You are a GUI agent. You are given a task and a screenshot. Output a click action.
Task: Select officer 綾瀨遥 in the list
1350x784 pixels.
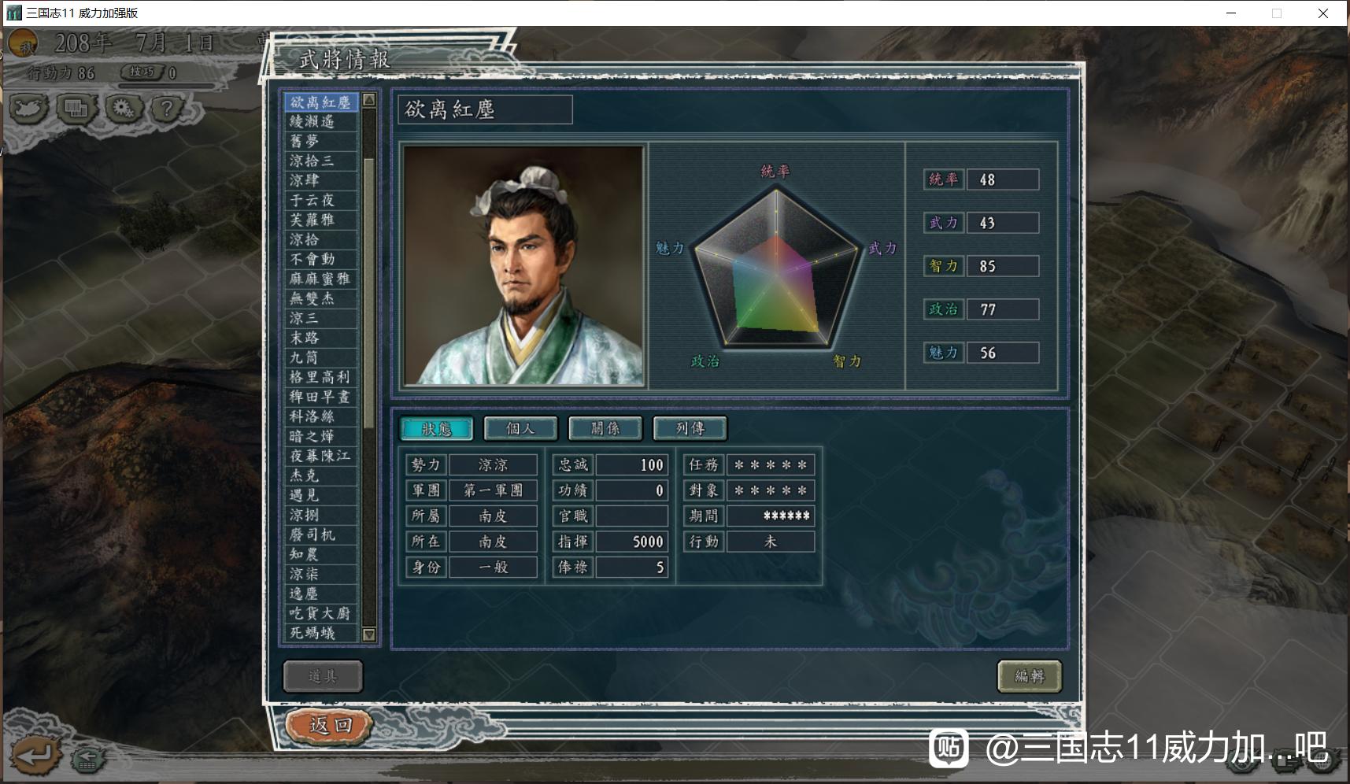click(x=321, y=122)
